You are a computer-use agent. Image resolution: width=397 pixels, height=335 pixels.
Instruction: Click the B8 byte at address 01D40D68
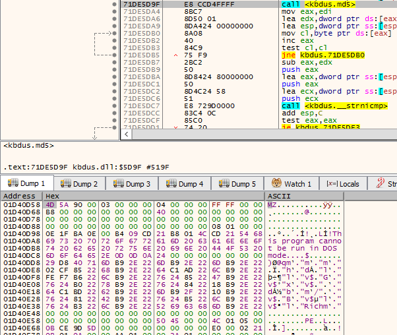coord(50,212)
